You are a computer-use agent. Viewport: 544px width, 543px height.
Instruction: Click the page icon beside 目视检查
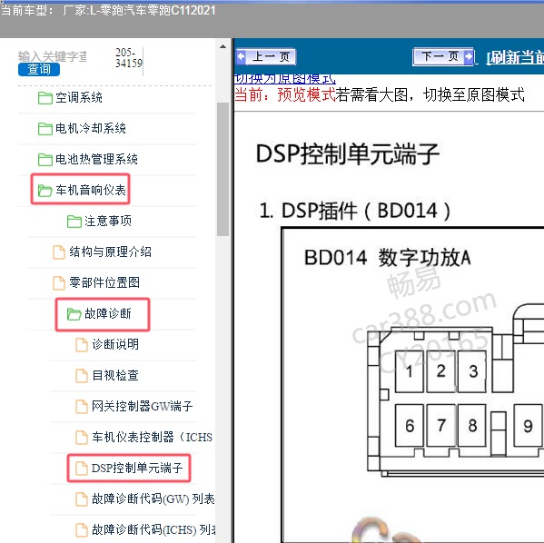82,376
